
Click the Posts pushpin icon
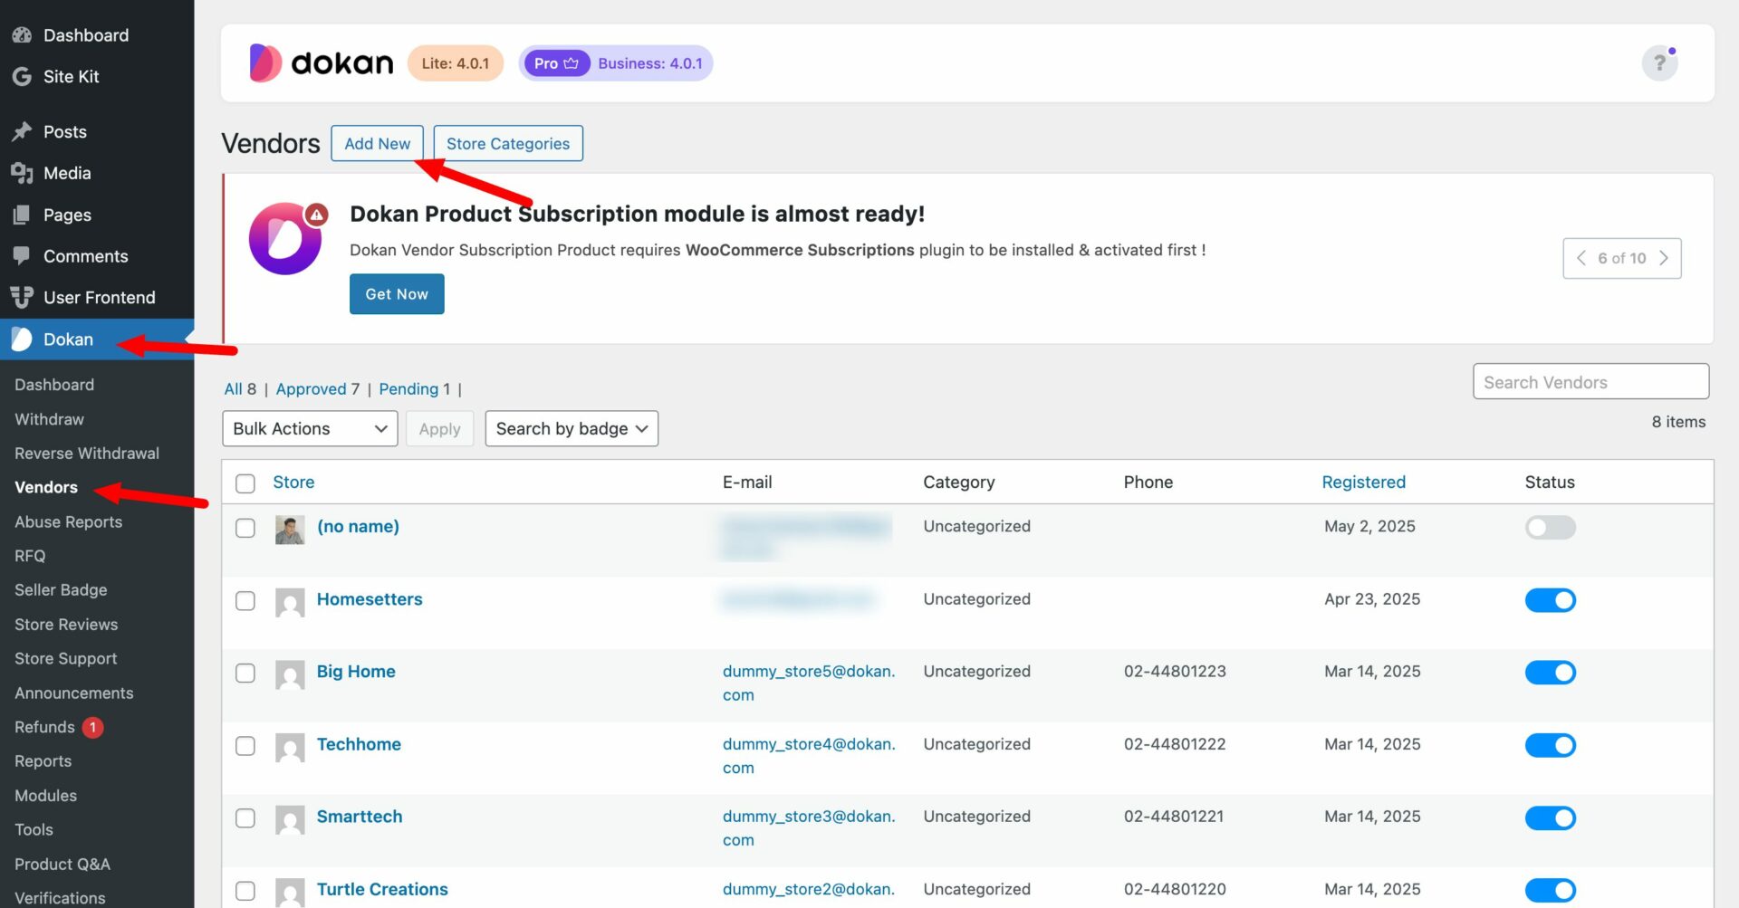pyautogui.click(x=22, y=132)
